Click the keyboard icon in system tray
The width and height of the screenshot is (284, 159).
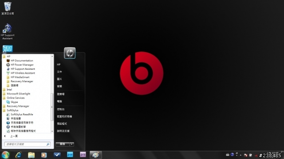point(228,155)
